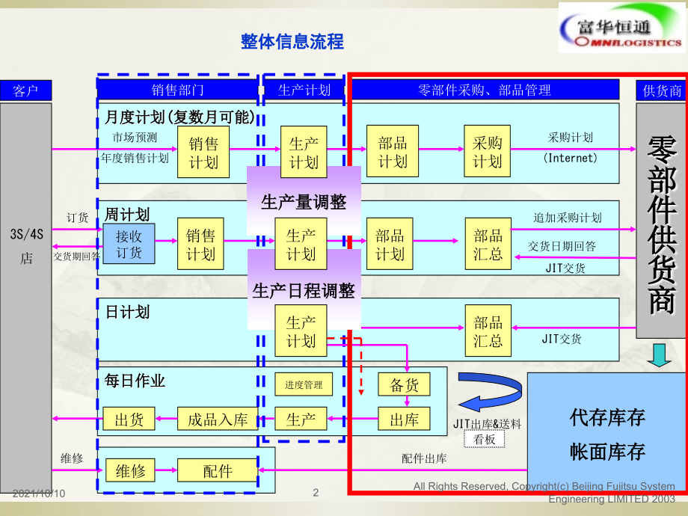Click the 供货商 column header
The image size is (688, 516).
(x=662, y=90)
